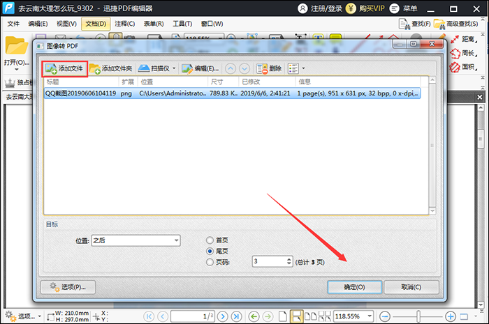Open the 注释(C) menu
Viewport: 489px width, 324px height.
[125, 24]
